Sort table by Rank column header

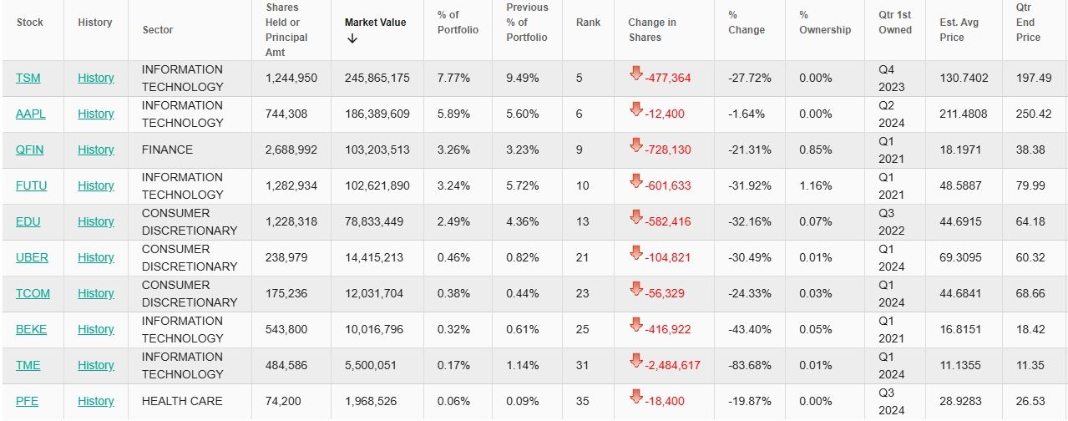588,23
